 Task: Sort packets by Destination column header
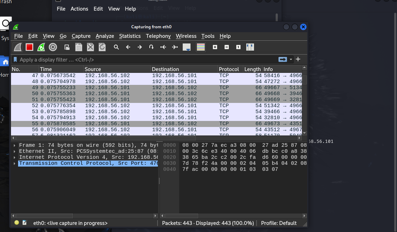click(184, 69)
